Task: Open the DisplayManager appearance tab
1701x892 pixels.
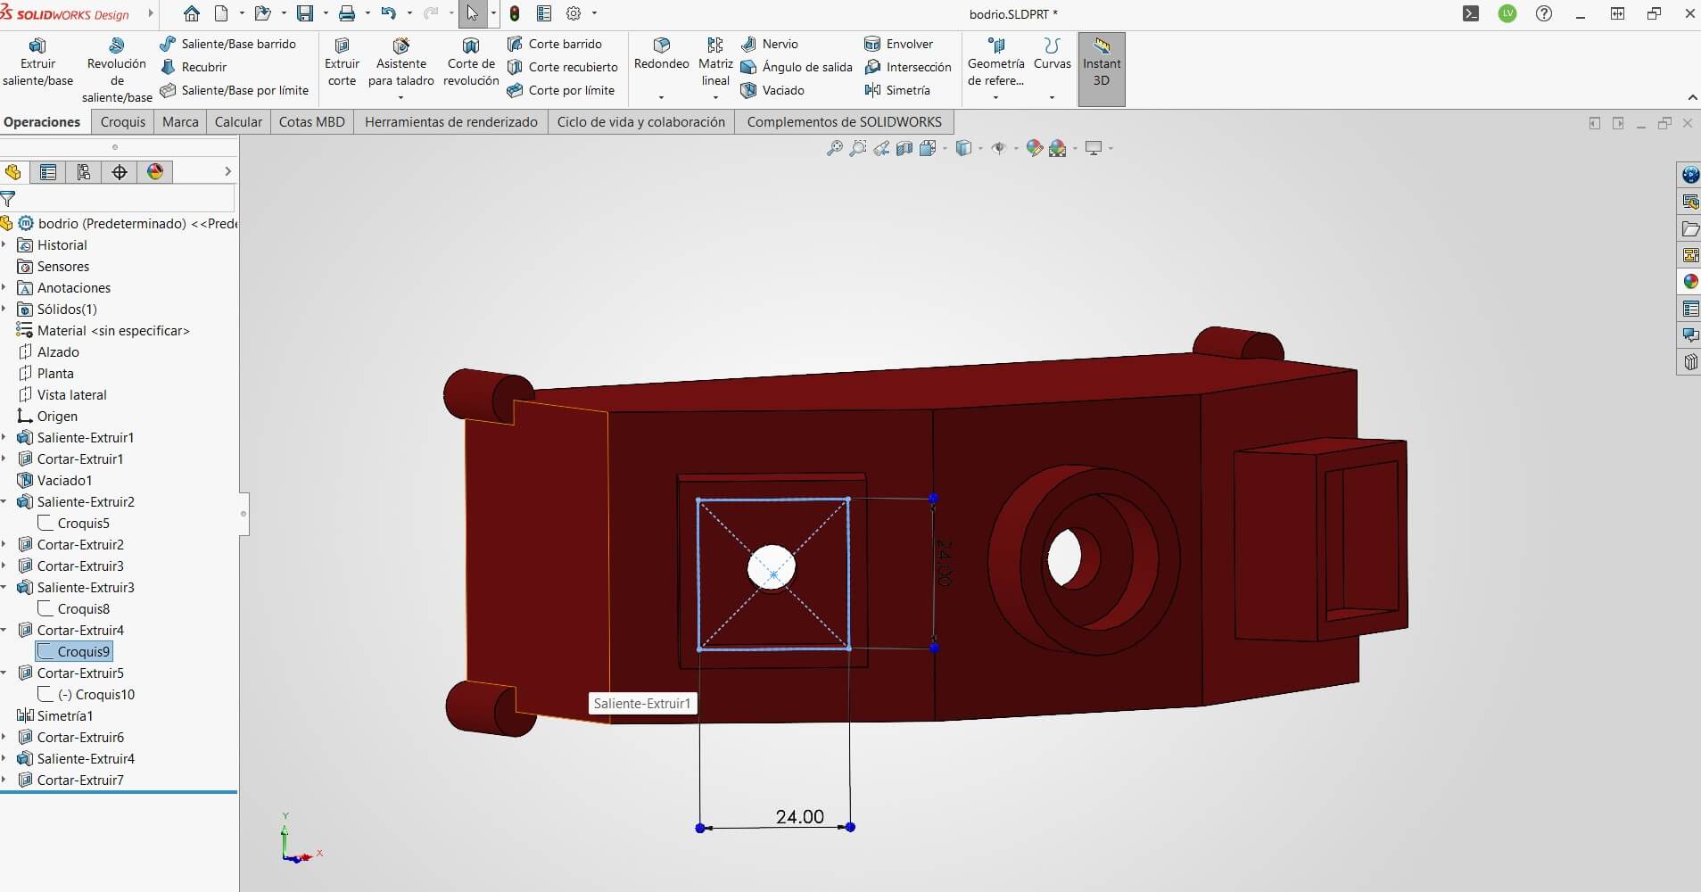Action: pos(155,172)
